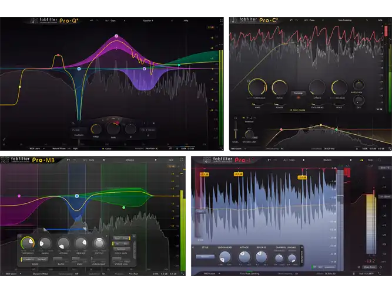Click Short Term button in Pro-L 2
The height and width of the screenshot is (293, 392).
[x=370, y=267]
